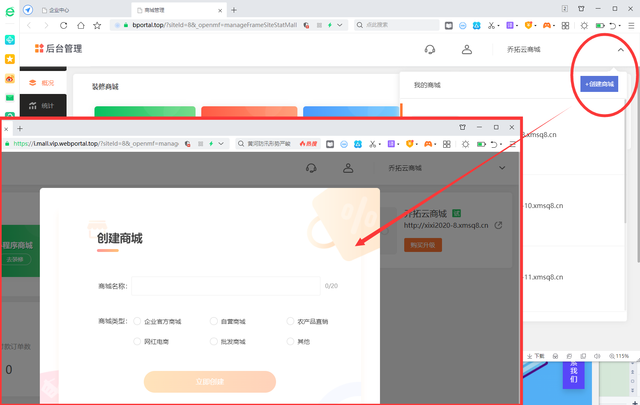Reload the page in back browser window
Screen dimensions: 640x405
(64, 25)
